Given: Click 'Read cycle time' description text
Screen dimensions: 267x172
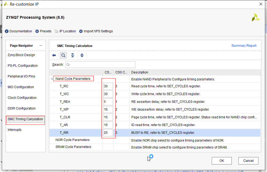Looking at the screenshot, I should point(166,86).
